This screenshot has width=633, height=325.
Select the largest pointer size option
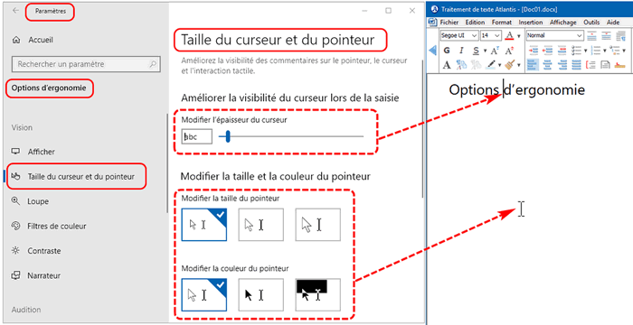[x=317, y=225]
